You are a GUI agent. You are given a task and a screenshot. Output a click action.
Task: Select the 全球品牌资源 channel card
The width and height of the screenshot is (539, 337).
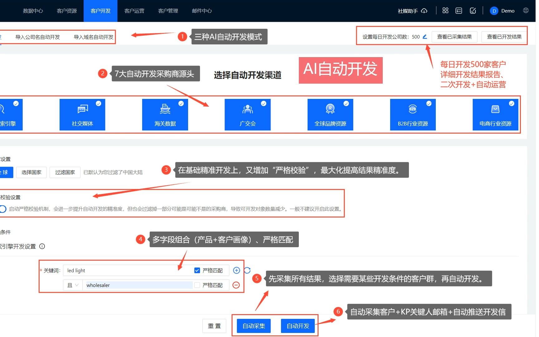coord(330,115)
